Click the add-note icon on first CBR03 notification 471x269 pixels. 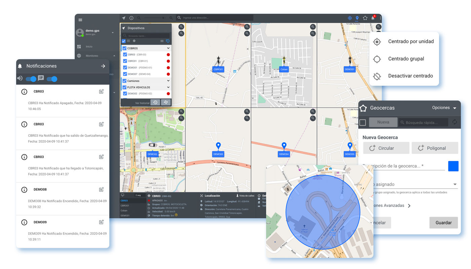(x=101, y=91)
